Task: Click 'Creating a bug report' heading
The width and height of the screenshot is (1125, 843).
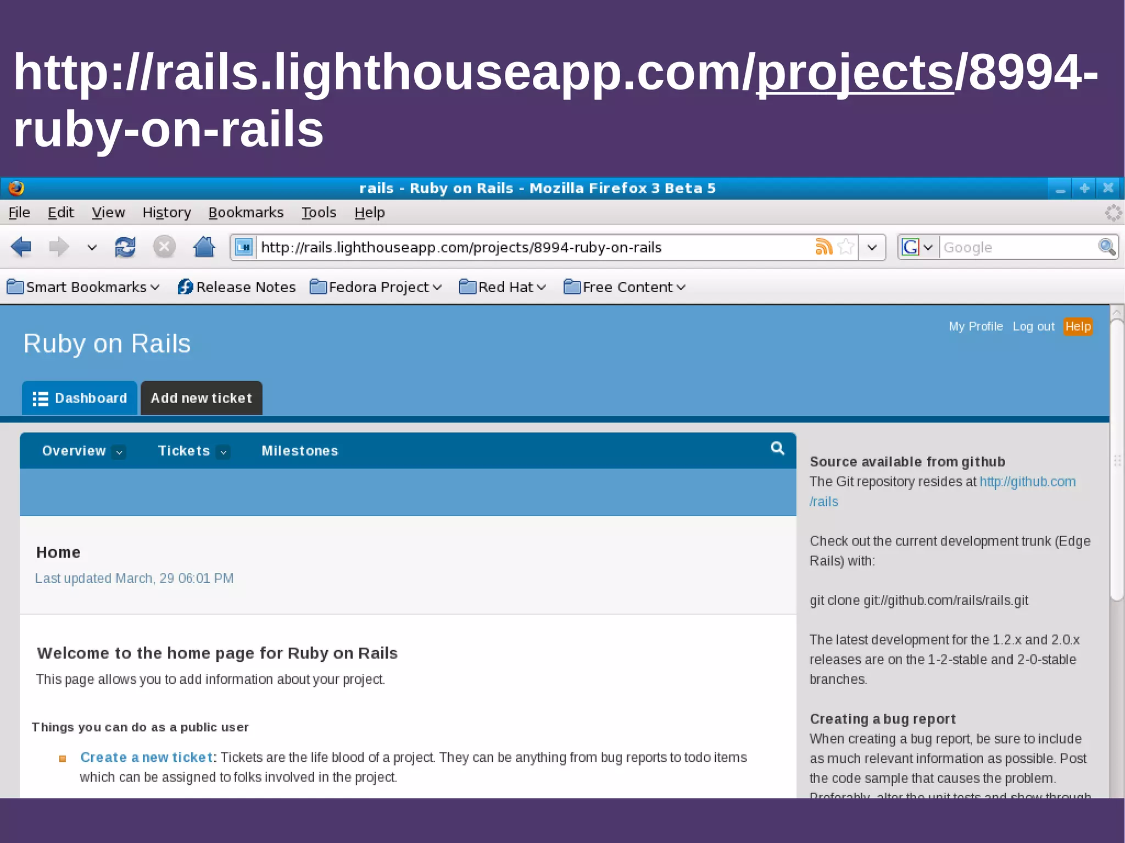Action: (883, 719)
